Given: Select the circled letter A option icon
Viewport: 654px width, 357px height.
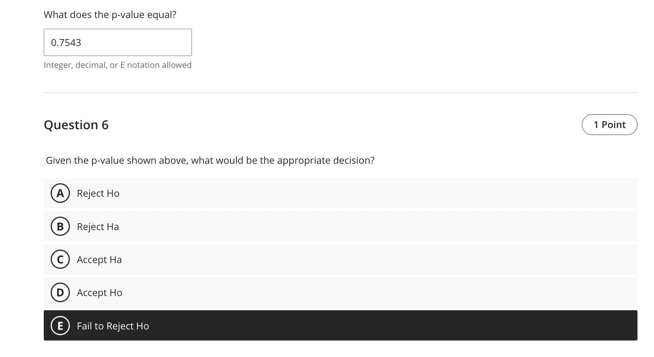Looking at the screenshot, I should (60, 193).
